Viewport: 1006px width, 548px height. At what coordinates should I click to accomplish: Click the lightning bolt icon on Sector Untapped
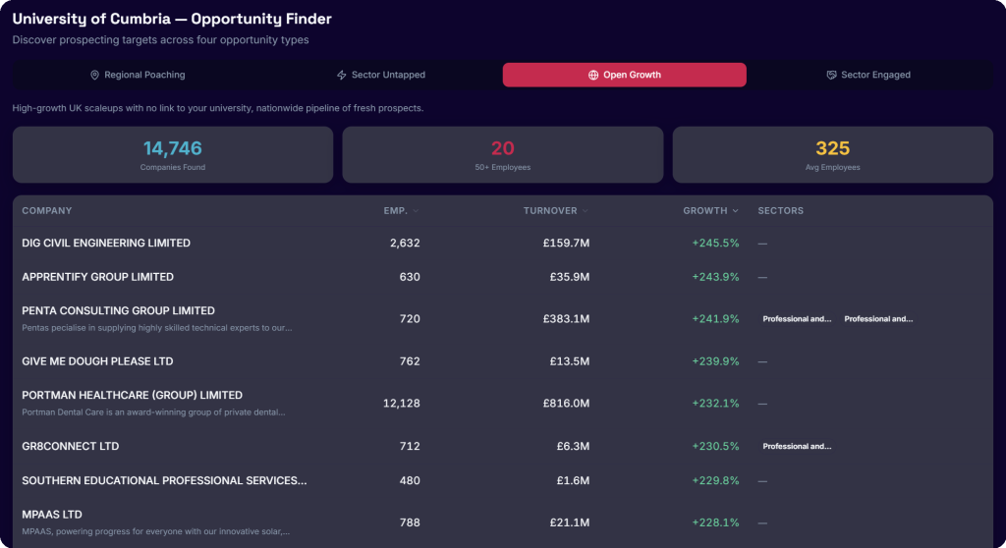click(x=341, y=75)
